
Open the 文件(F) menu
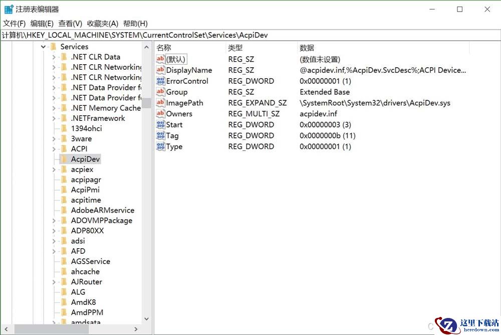pos(14,24)
